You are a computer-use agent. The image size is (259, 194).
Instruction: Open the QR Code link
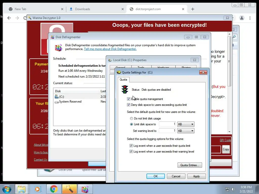coord(225,140)
